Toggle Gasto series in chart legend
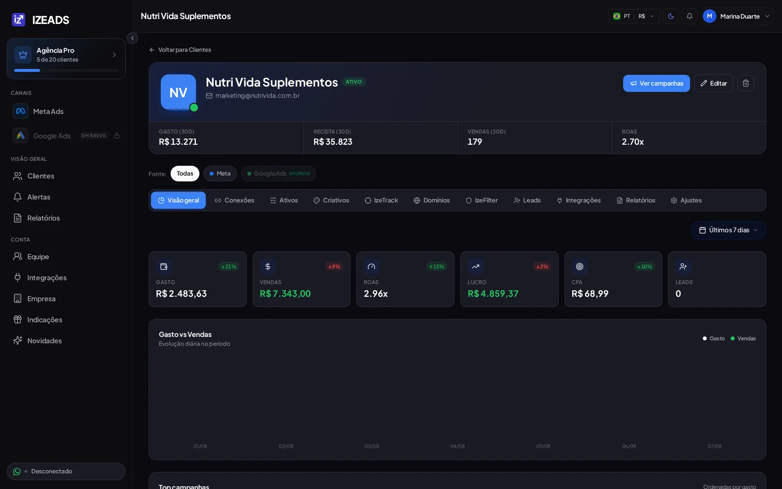 click(x=714, y=338)
